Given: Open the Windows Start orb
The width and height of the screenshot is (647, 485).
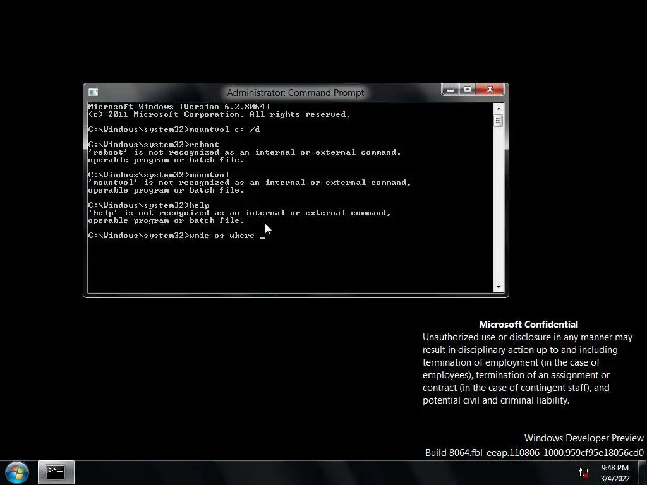Looking at the screenshot, I should point(17,472).
